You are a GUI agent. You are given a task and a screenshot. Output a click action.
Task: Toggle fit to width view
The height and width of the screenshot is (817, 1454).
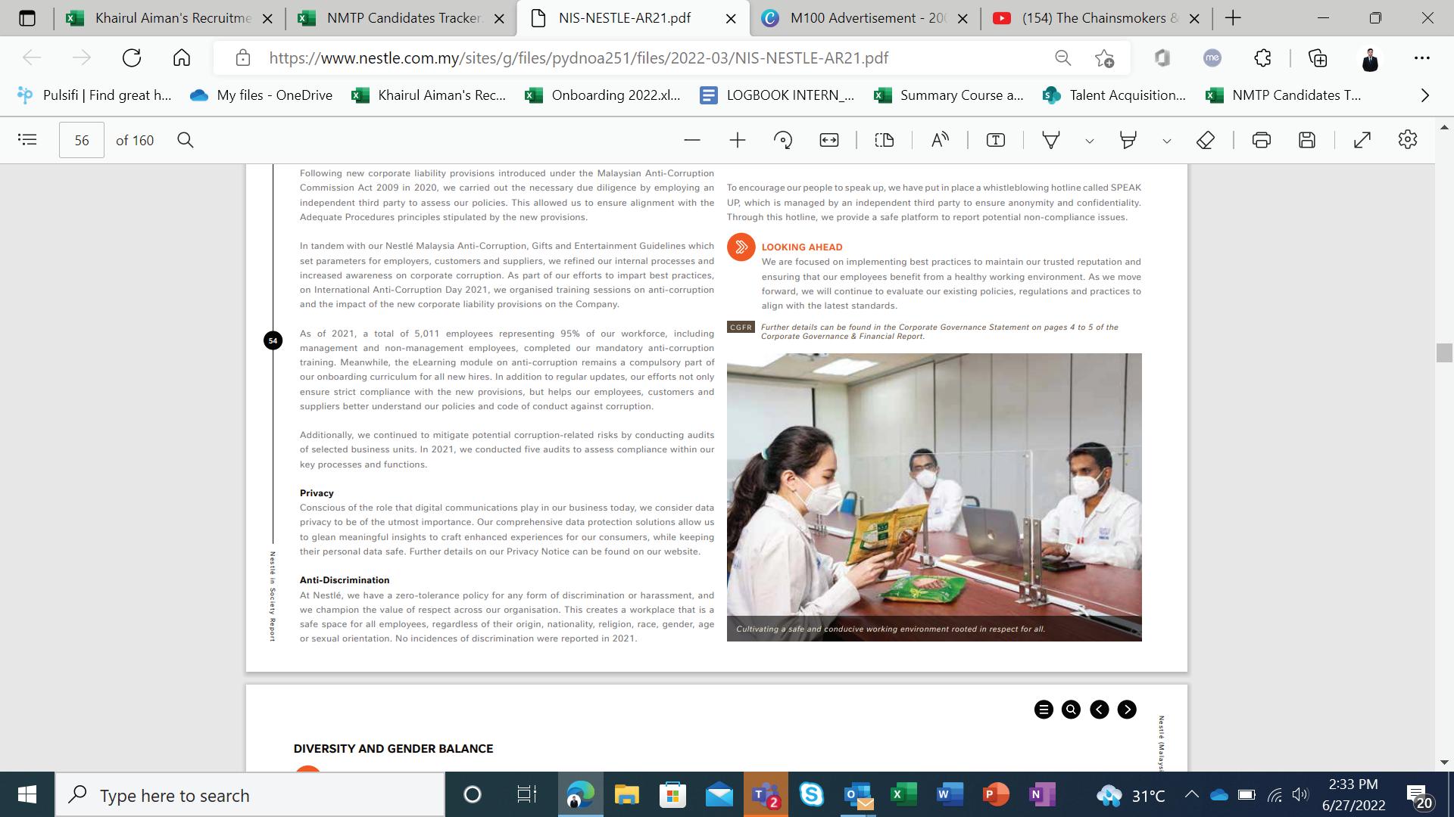click(829, 140)
